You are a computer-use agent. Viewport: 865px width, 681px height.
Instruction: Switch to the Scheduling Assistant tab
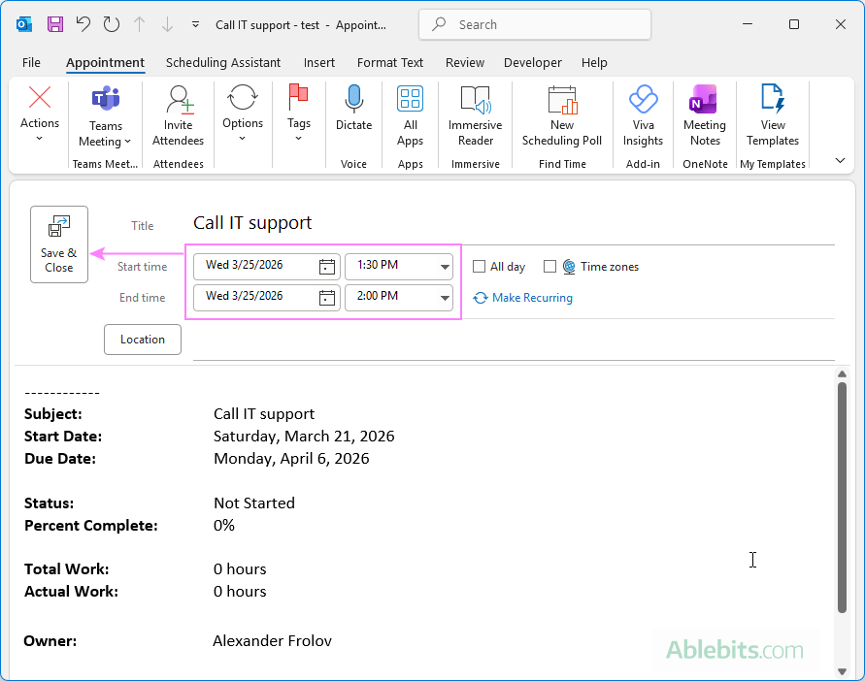tap(223, 62)
